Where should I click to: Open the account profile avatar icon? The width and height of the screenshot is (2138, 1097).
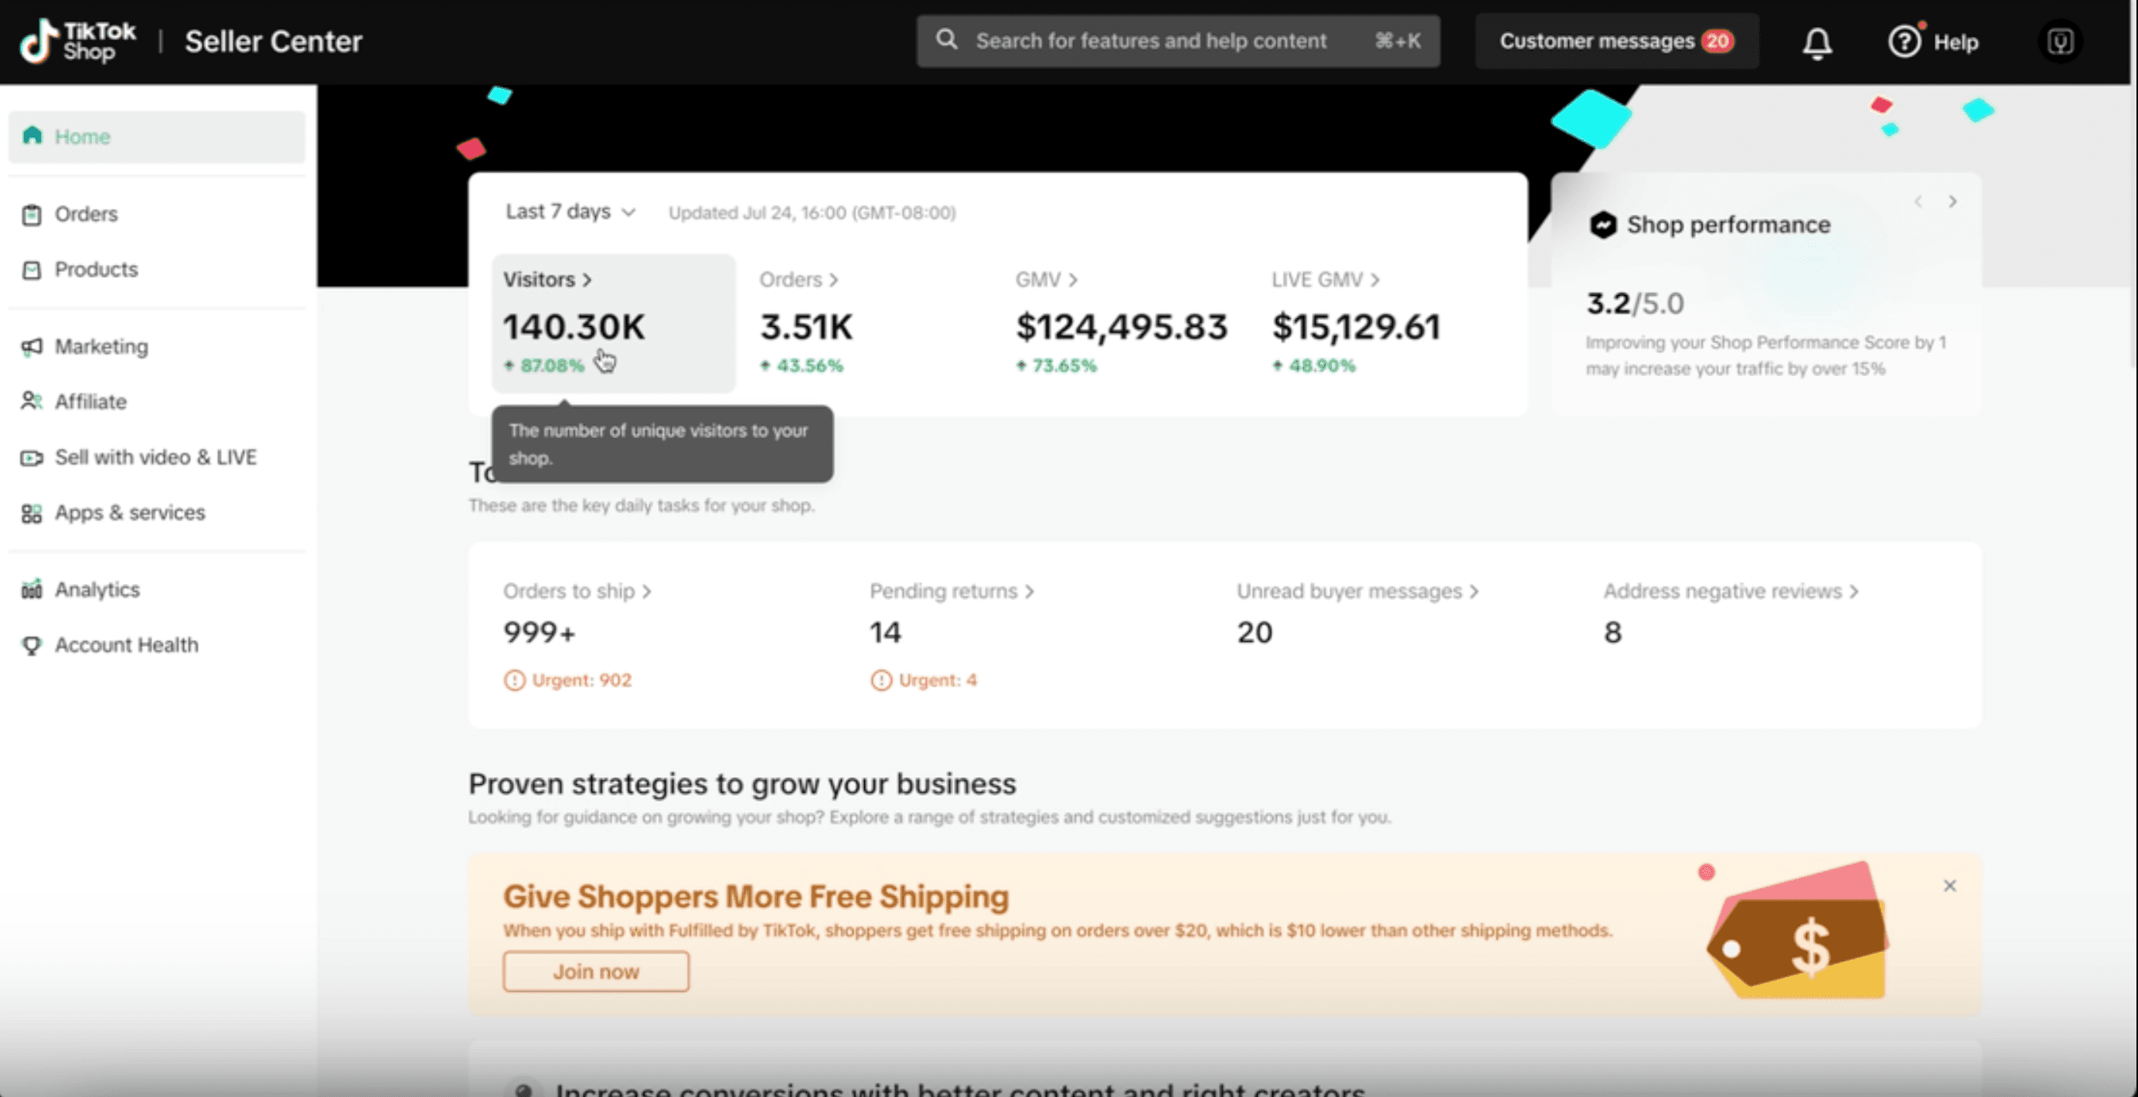[x=2060, y=42]
